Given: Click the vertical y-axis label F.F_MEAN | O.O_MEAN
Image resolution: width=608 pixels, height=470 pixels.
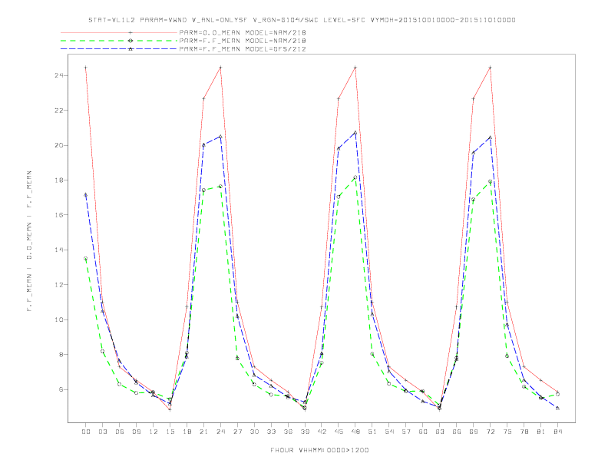Looking at the screenshot, I should [29, 241].
